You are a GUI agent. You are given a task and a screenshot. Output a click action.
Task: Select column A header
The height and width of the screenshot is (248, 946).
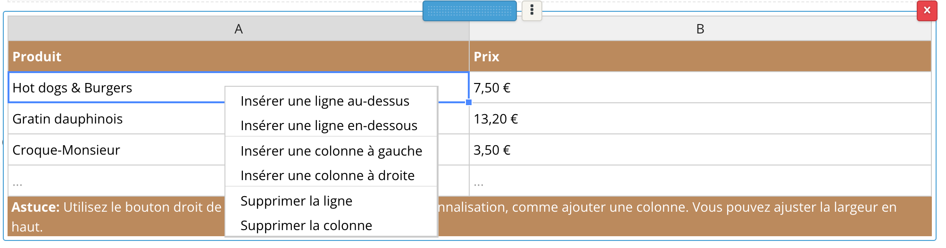pyautogui.click(x=239, y=29)
